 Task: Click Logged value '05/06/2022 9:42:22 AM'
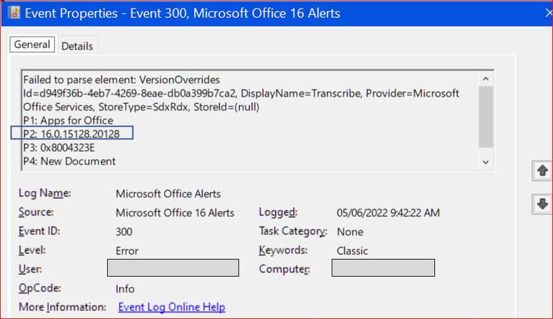pyautogui.click(x=388, y=213)
